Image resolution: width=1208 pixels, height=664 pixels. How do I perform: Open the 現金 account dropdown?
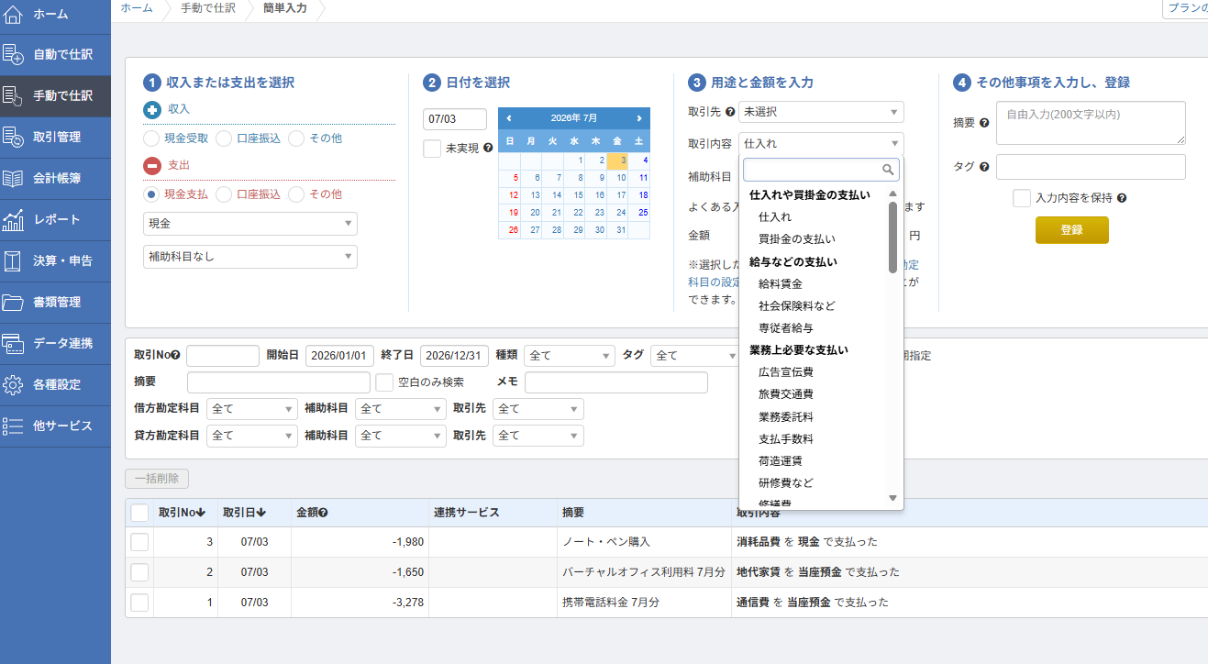click(x=250, y=224)
